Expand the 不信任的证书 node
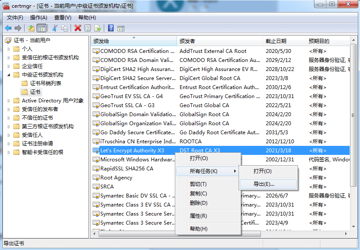360x250 pixels. (9, 118)
